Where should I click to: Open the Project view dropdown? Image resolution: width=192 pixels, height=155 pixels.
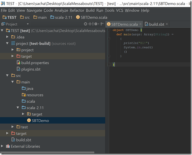[28, 24]
